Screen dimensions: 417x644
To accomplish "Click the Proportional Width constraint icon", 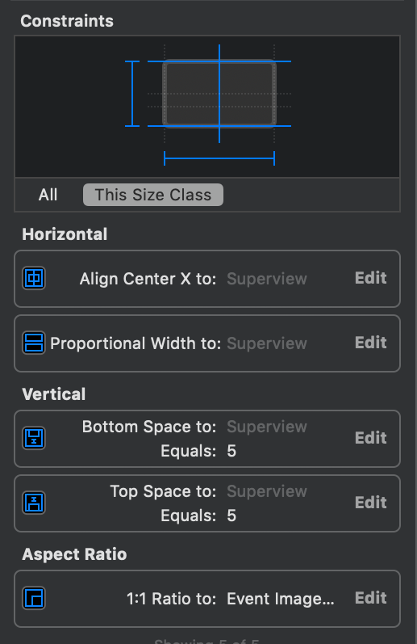I will 34,343.
